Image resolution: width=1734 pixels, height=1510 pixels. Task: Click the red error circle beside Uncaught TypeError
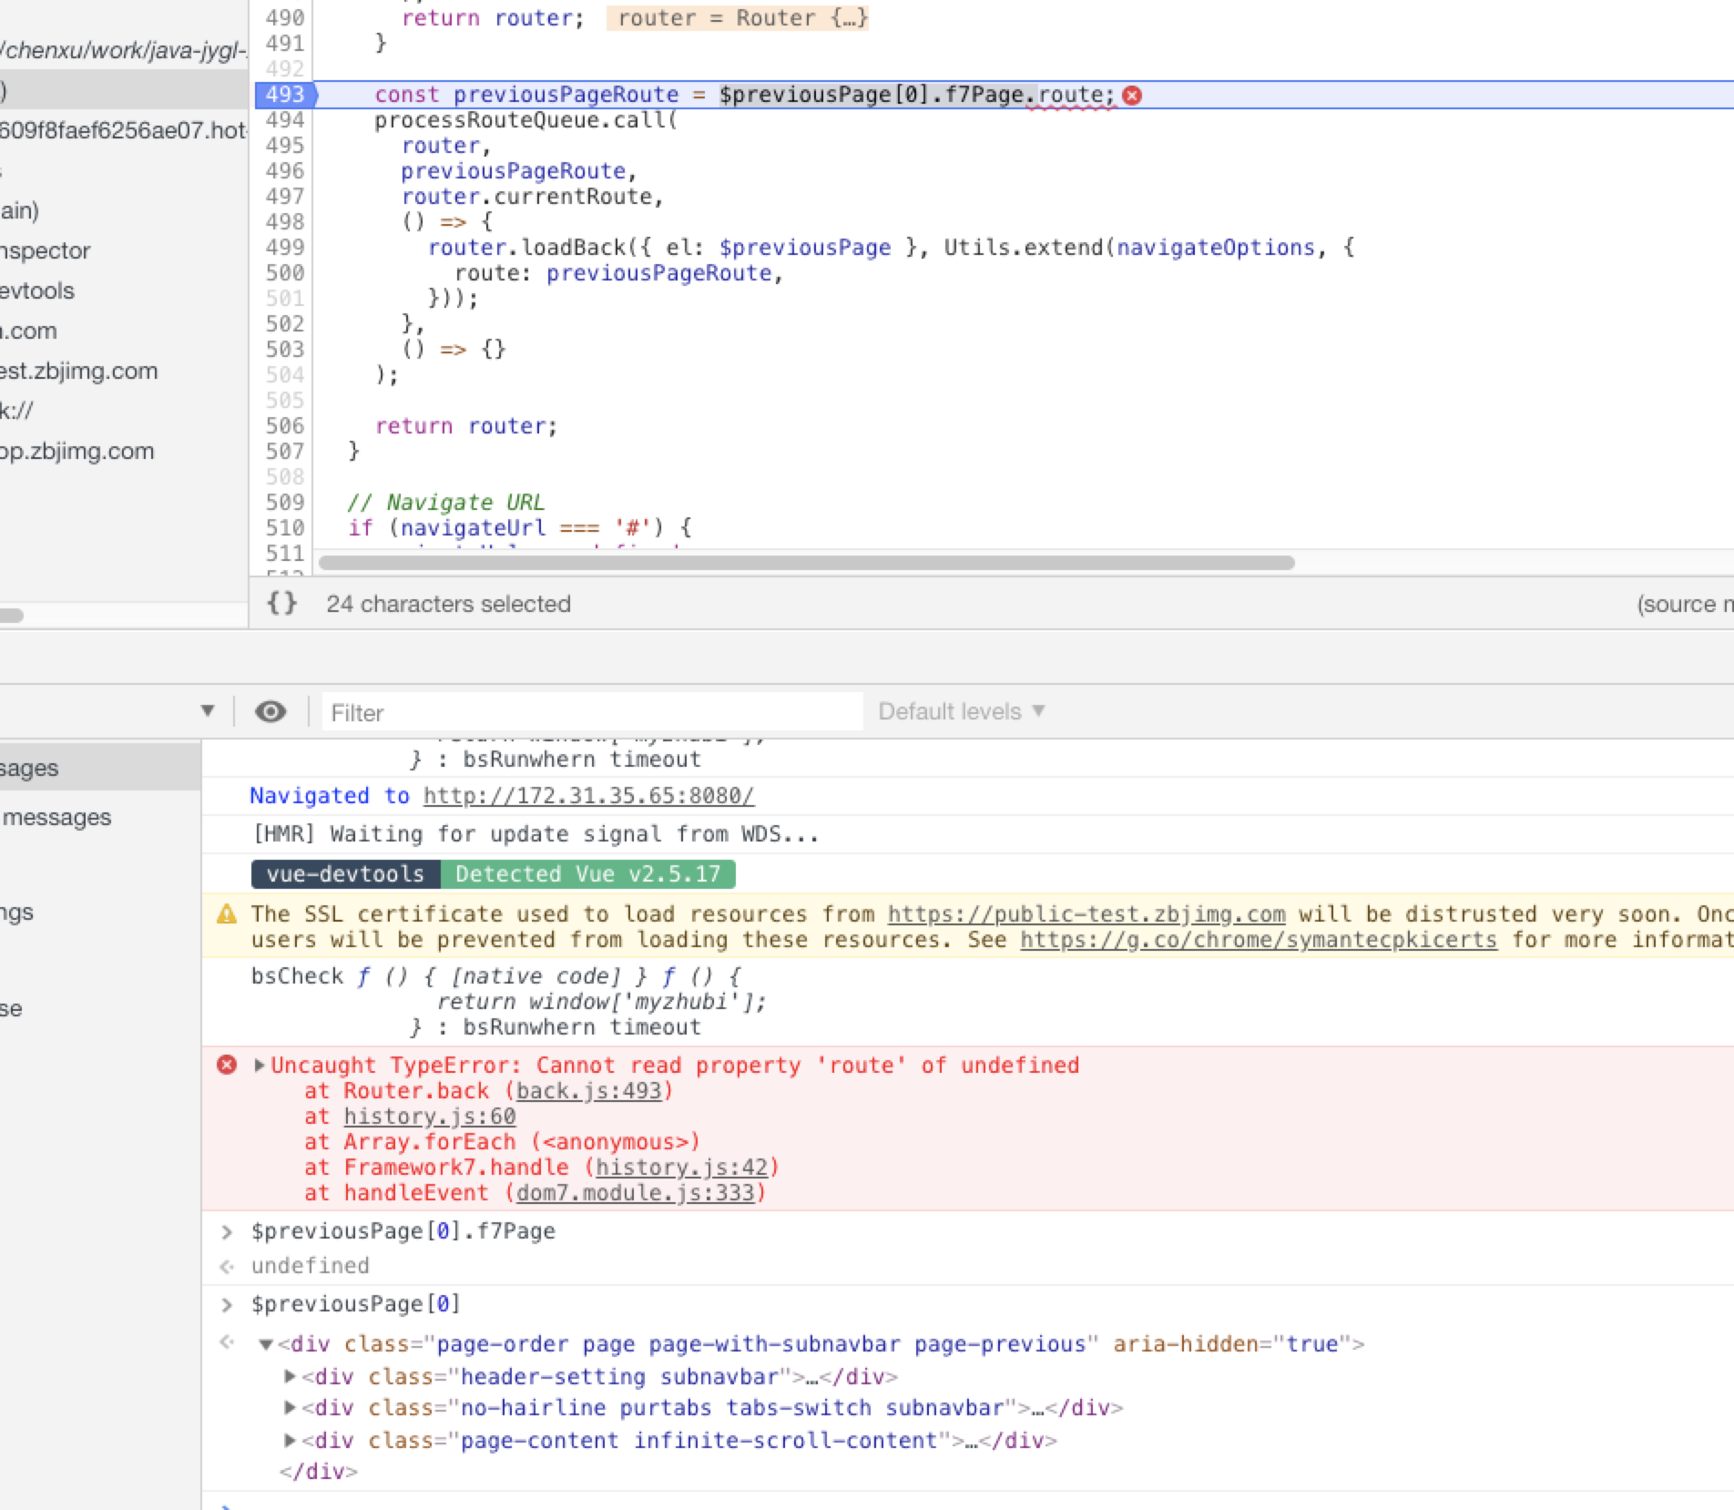(227, 1065)
